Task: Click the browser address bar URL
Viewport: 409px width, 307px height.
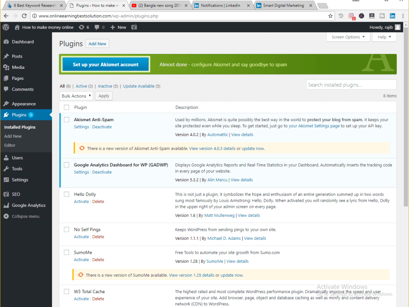Action: point(98,16)
